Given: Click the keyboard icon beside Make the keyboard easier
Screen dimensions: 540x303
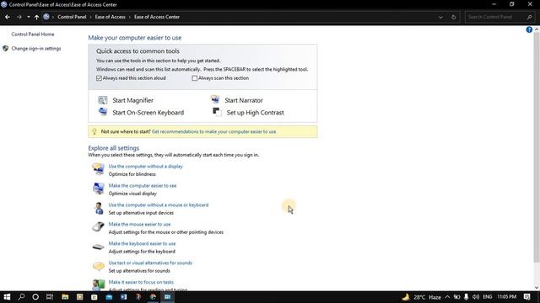Looking at the screenshot, I should point(98,247).
